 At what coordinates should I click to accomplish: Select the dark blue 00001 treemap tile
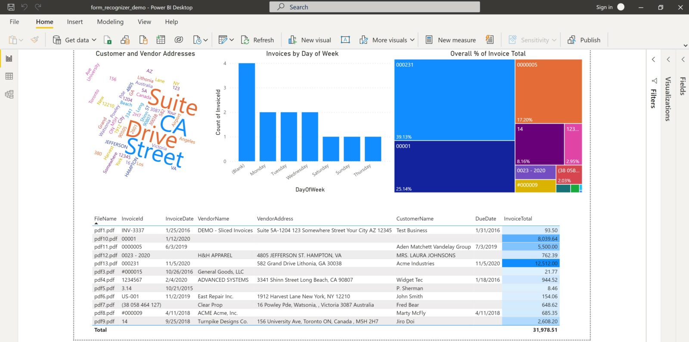click(x=454, y=167)
